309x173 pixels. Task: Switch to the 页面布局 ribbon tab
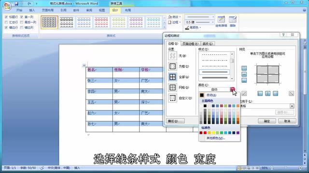pos(48,10)
